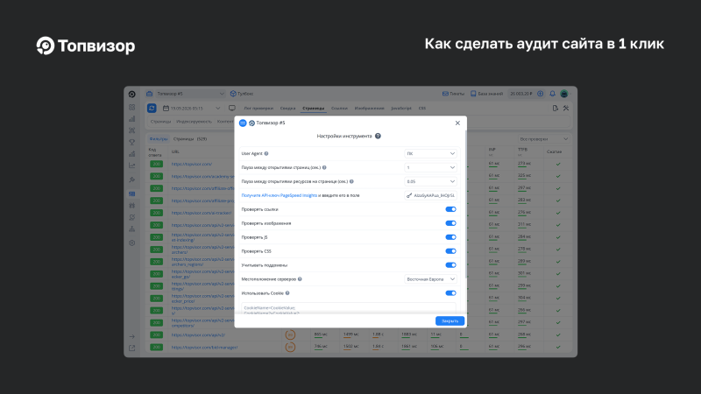Toggle the Проверять CSS switch

point(450,251)
